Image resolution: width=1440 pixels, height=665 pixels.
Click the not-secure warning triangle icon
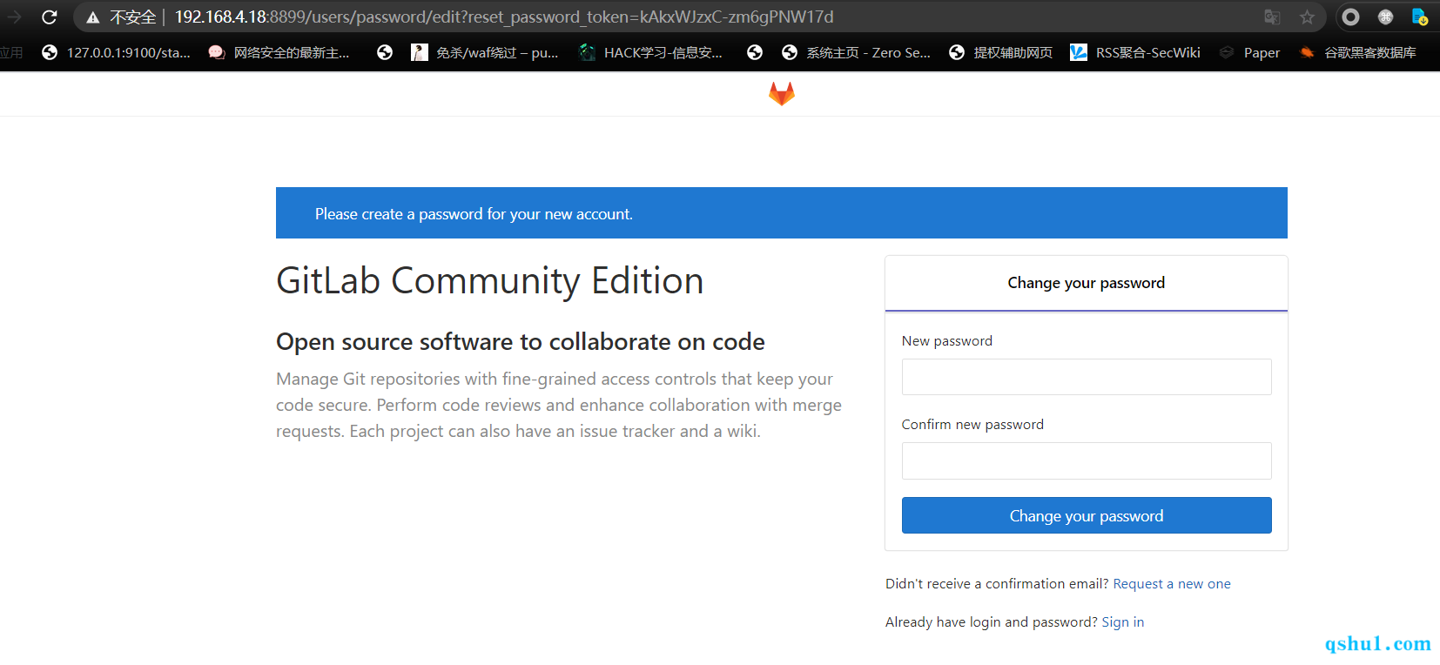(x=93, y=17)
